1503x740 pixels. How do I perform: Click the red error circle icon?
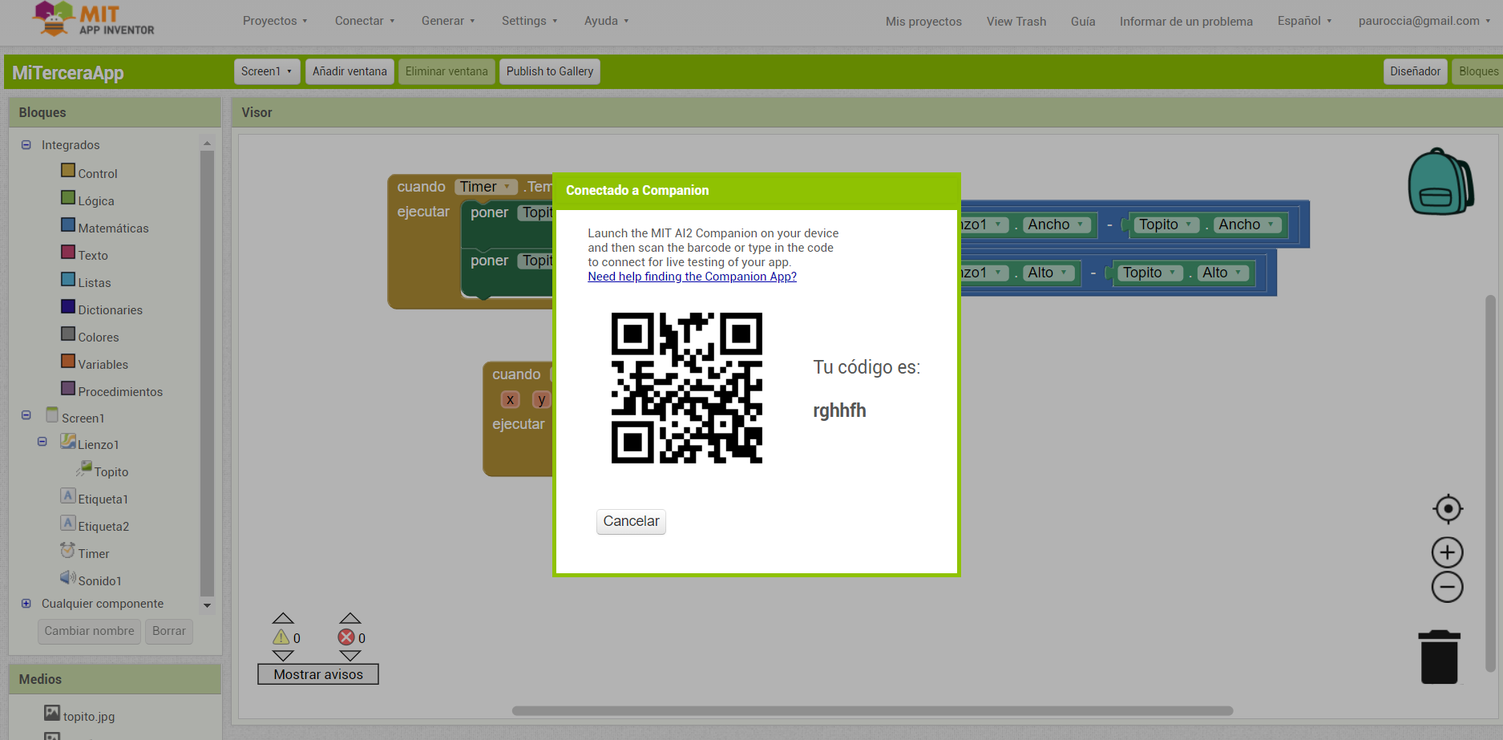click(346, 637)
